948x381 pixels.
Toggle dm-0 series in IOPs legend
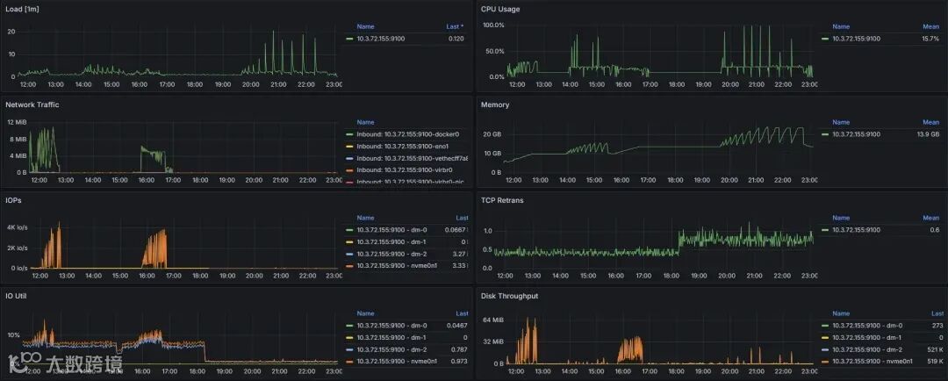pyautogui.click(x=391, y=229)
